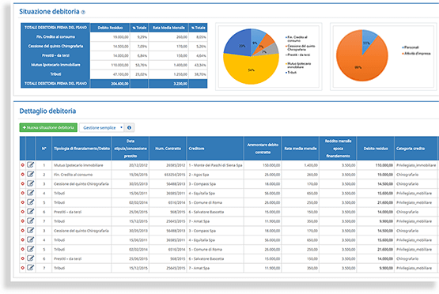Click the Tributi legend entry
The height and width of the screenshot is (294, 439).
point(291,73)
